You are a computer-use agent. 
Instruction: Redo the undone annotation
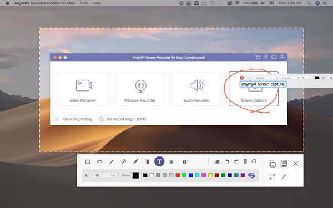[x=236, y=161]
